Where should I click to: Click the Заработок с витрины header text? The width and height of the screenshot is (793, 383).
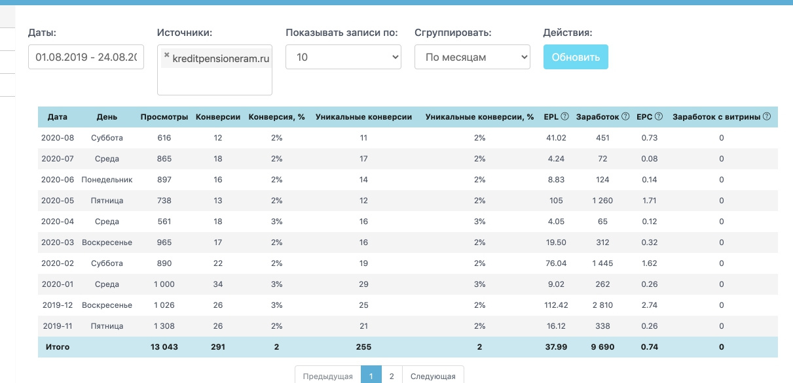[x=716, y=117]
